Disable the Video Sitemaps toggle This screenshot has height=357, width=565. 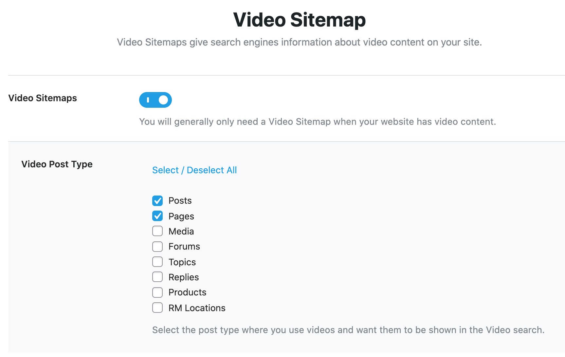[155, 100]
